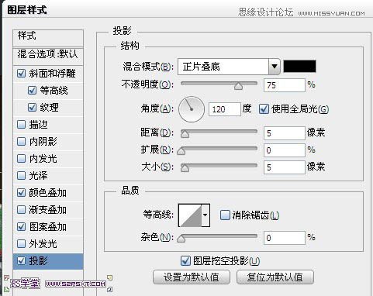Open 纹理 sub-item label
The width and height of the screenshot is (373, 296).
coord(49,108)
